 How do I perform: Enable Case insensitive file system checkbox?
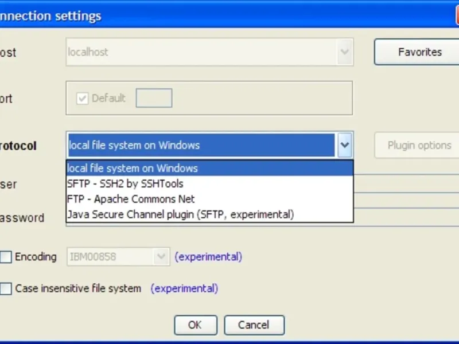pyautogui.click(x=6, y=288)
